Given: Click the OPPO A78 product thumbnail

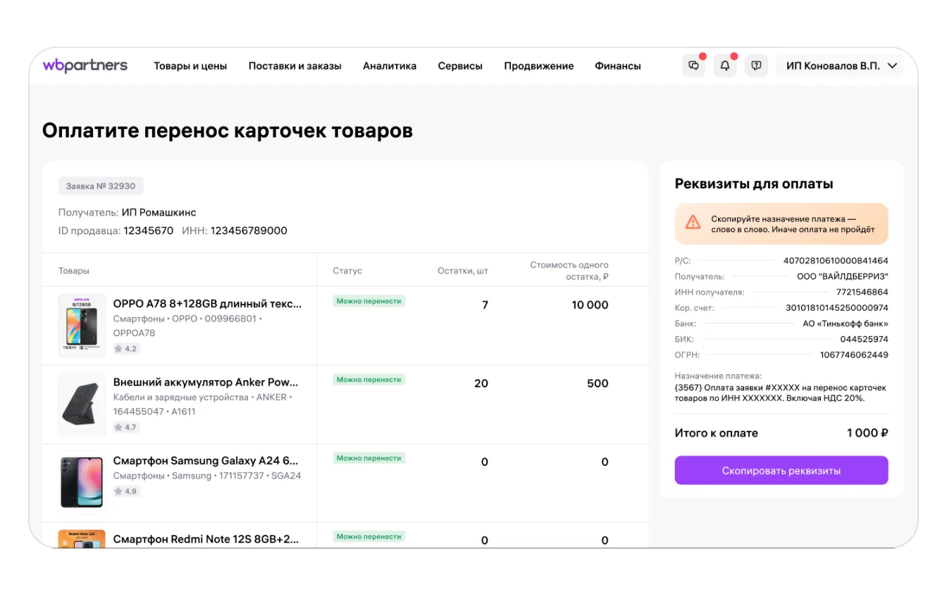Looking at the screenshot, I should pos(82,326).
